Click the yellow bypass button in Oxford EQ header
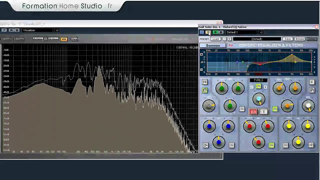 click(x=208, y=32)
